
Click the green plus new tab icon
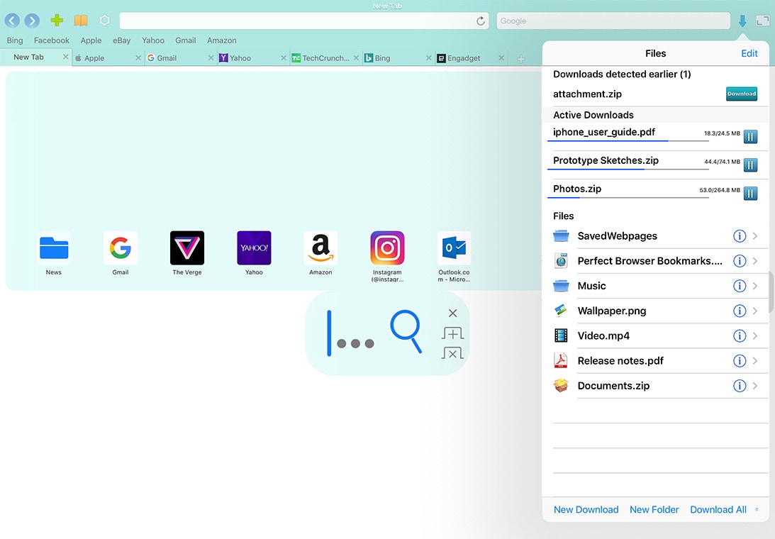[x=57, y=21]
